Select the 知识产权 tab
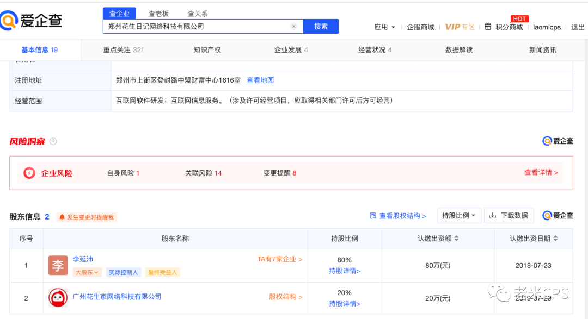The width and height of the screenshot is (588, 319). pyautogui.click(x=207, y=50)
